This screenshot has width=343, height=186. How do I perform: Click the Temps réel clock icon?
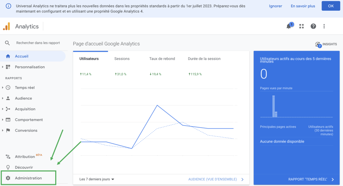coord(8,87)
